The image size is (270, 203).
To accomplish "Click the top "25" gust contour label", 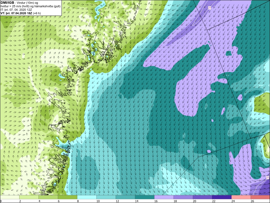I will tap(210, 8).
